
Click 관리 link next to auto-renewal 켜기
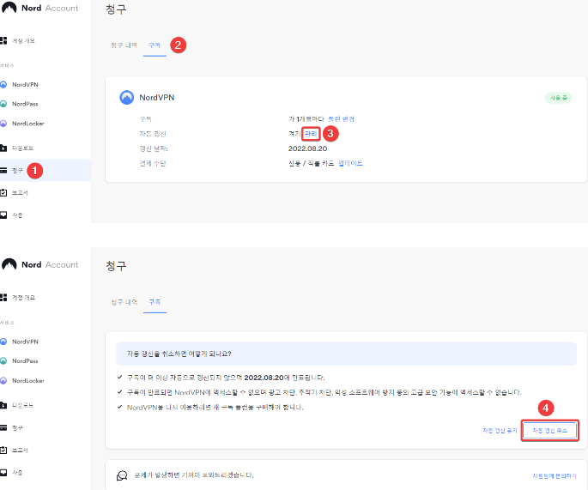(311, 134)
